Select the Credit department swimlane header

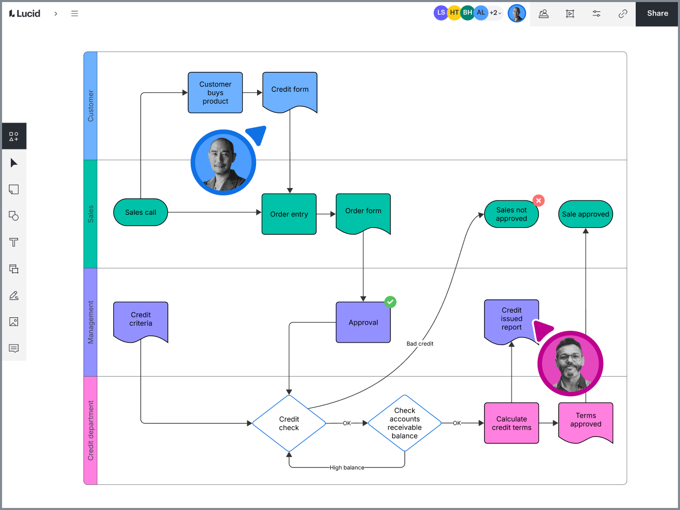tap(91, 430)
